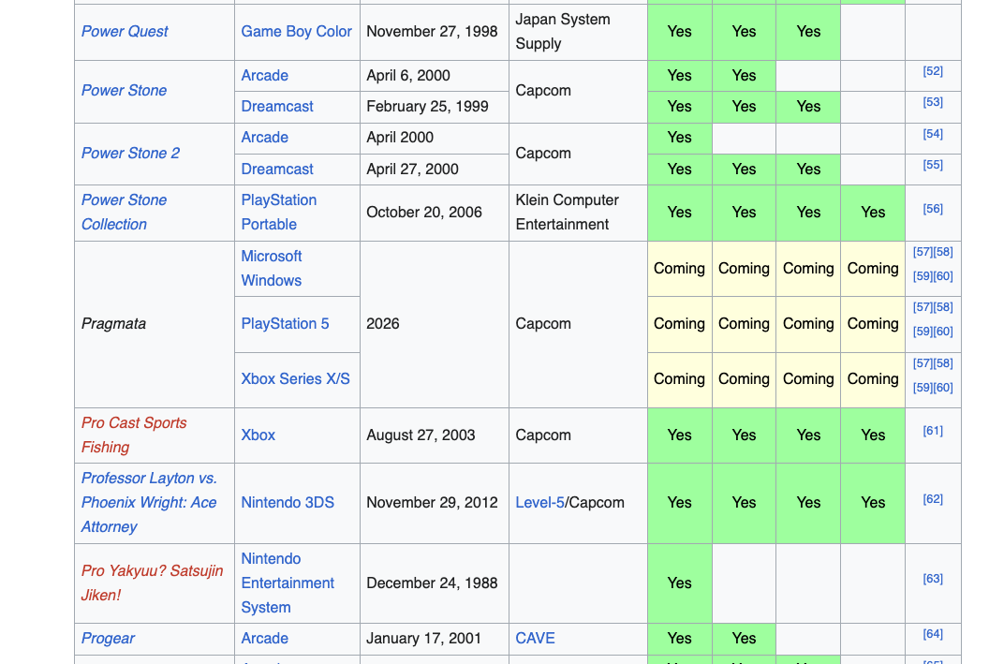This screenshot has height=664, width=989.
Task: Open the Power Stone title link
Action: tap(124, 91)
